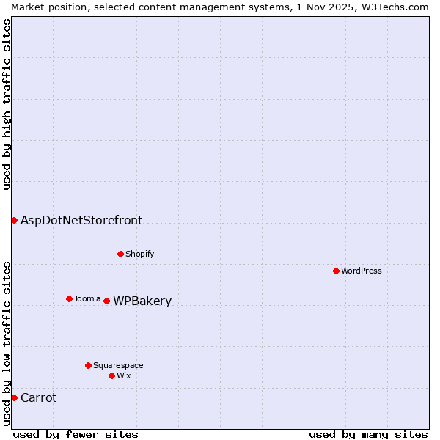Select the Squarespace text label
Viewport: 440px width, 440px height.
pyautogui.click(x=118, y=365)
